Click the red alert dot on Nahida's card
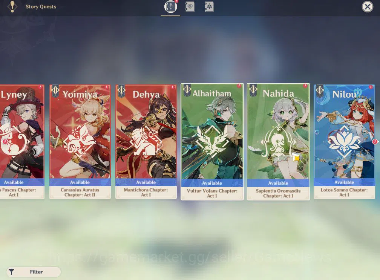380x280 pixels. [305, 86]
